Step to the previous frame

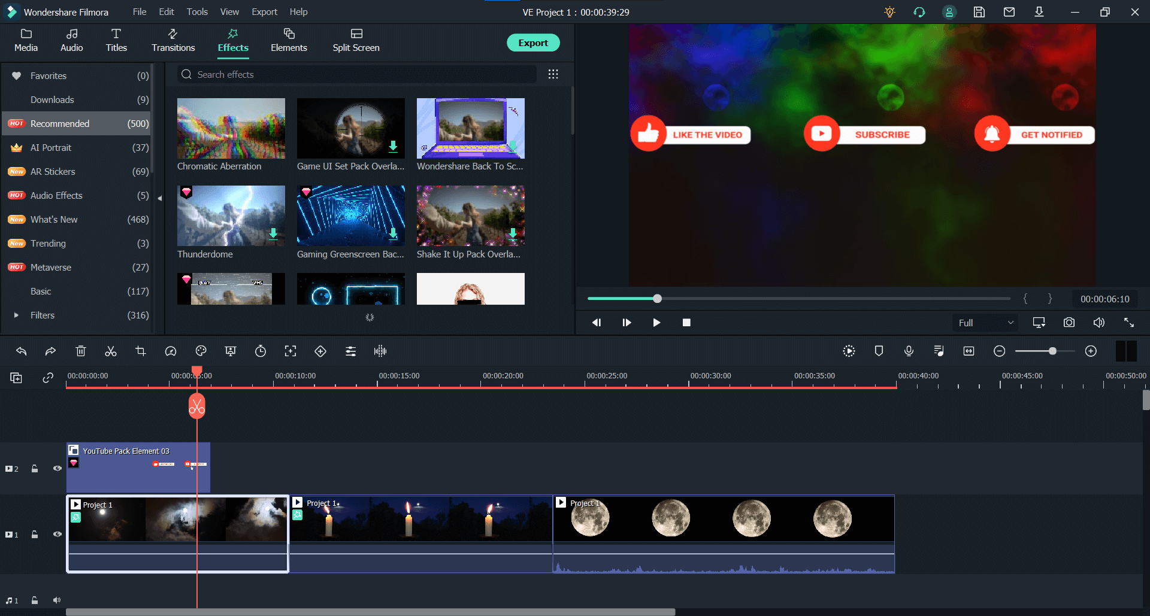tap(597, 323)
